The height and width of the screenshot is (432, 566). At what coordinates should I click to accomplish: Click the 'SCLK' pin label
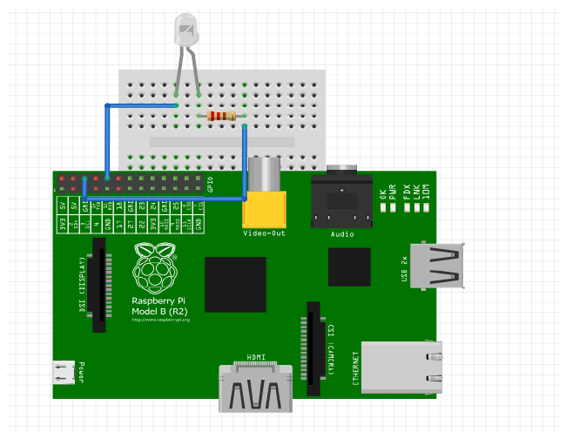point(190,225)
